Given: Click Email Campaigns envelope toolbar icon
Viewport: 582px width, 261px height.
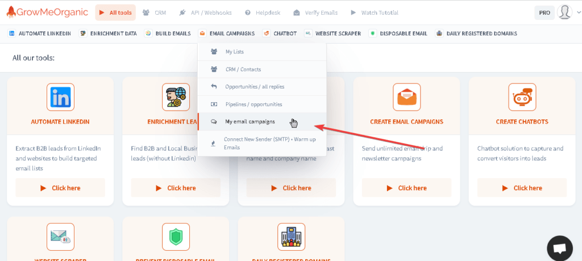Looking at the screenshot, I should pyautogui.click(x=202, y=33).
